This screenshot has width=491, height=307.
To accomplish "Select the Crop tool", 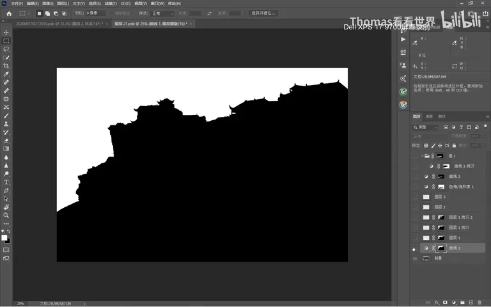I will point(6,66).
